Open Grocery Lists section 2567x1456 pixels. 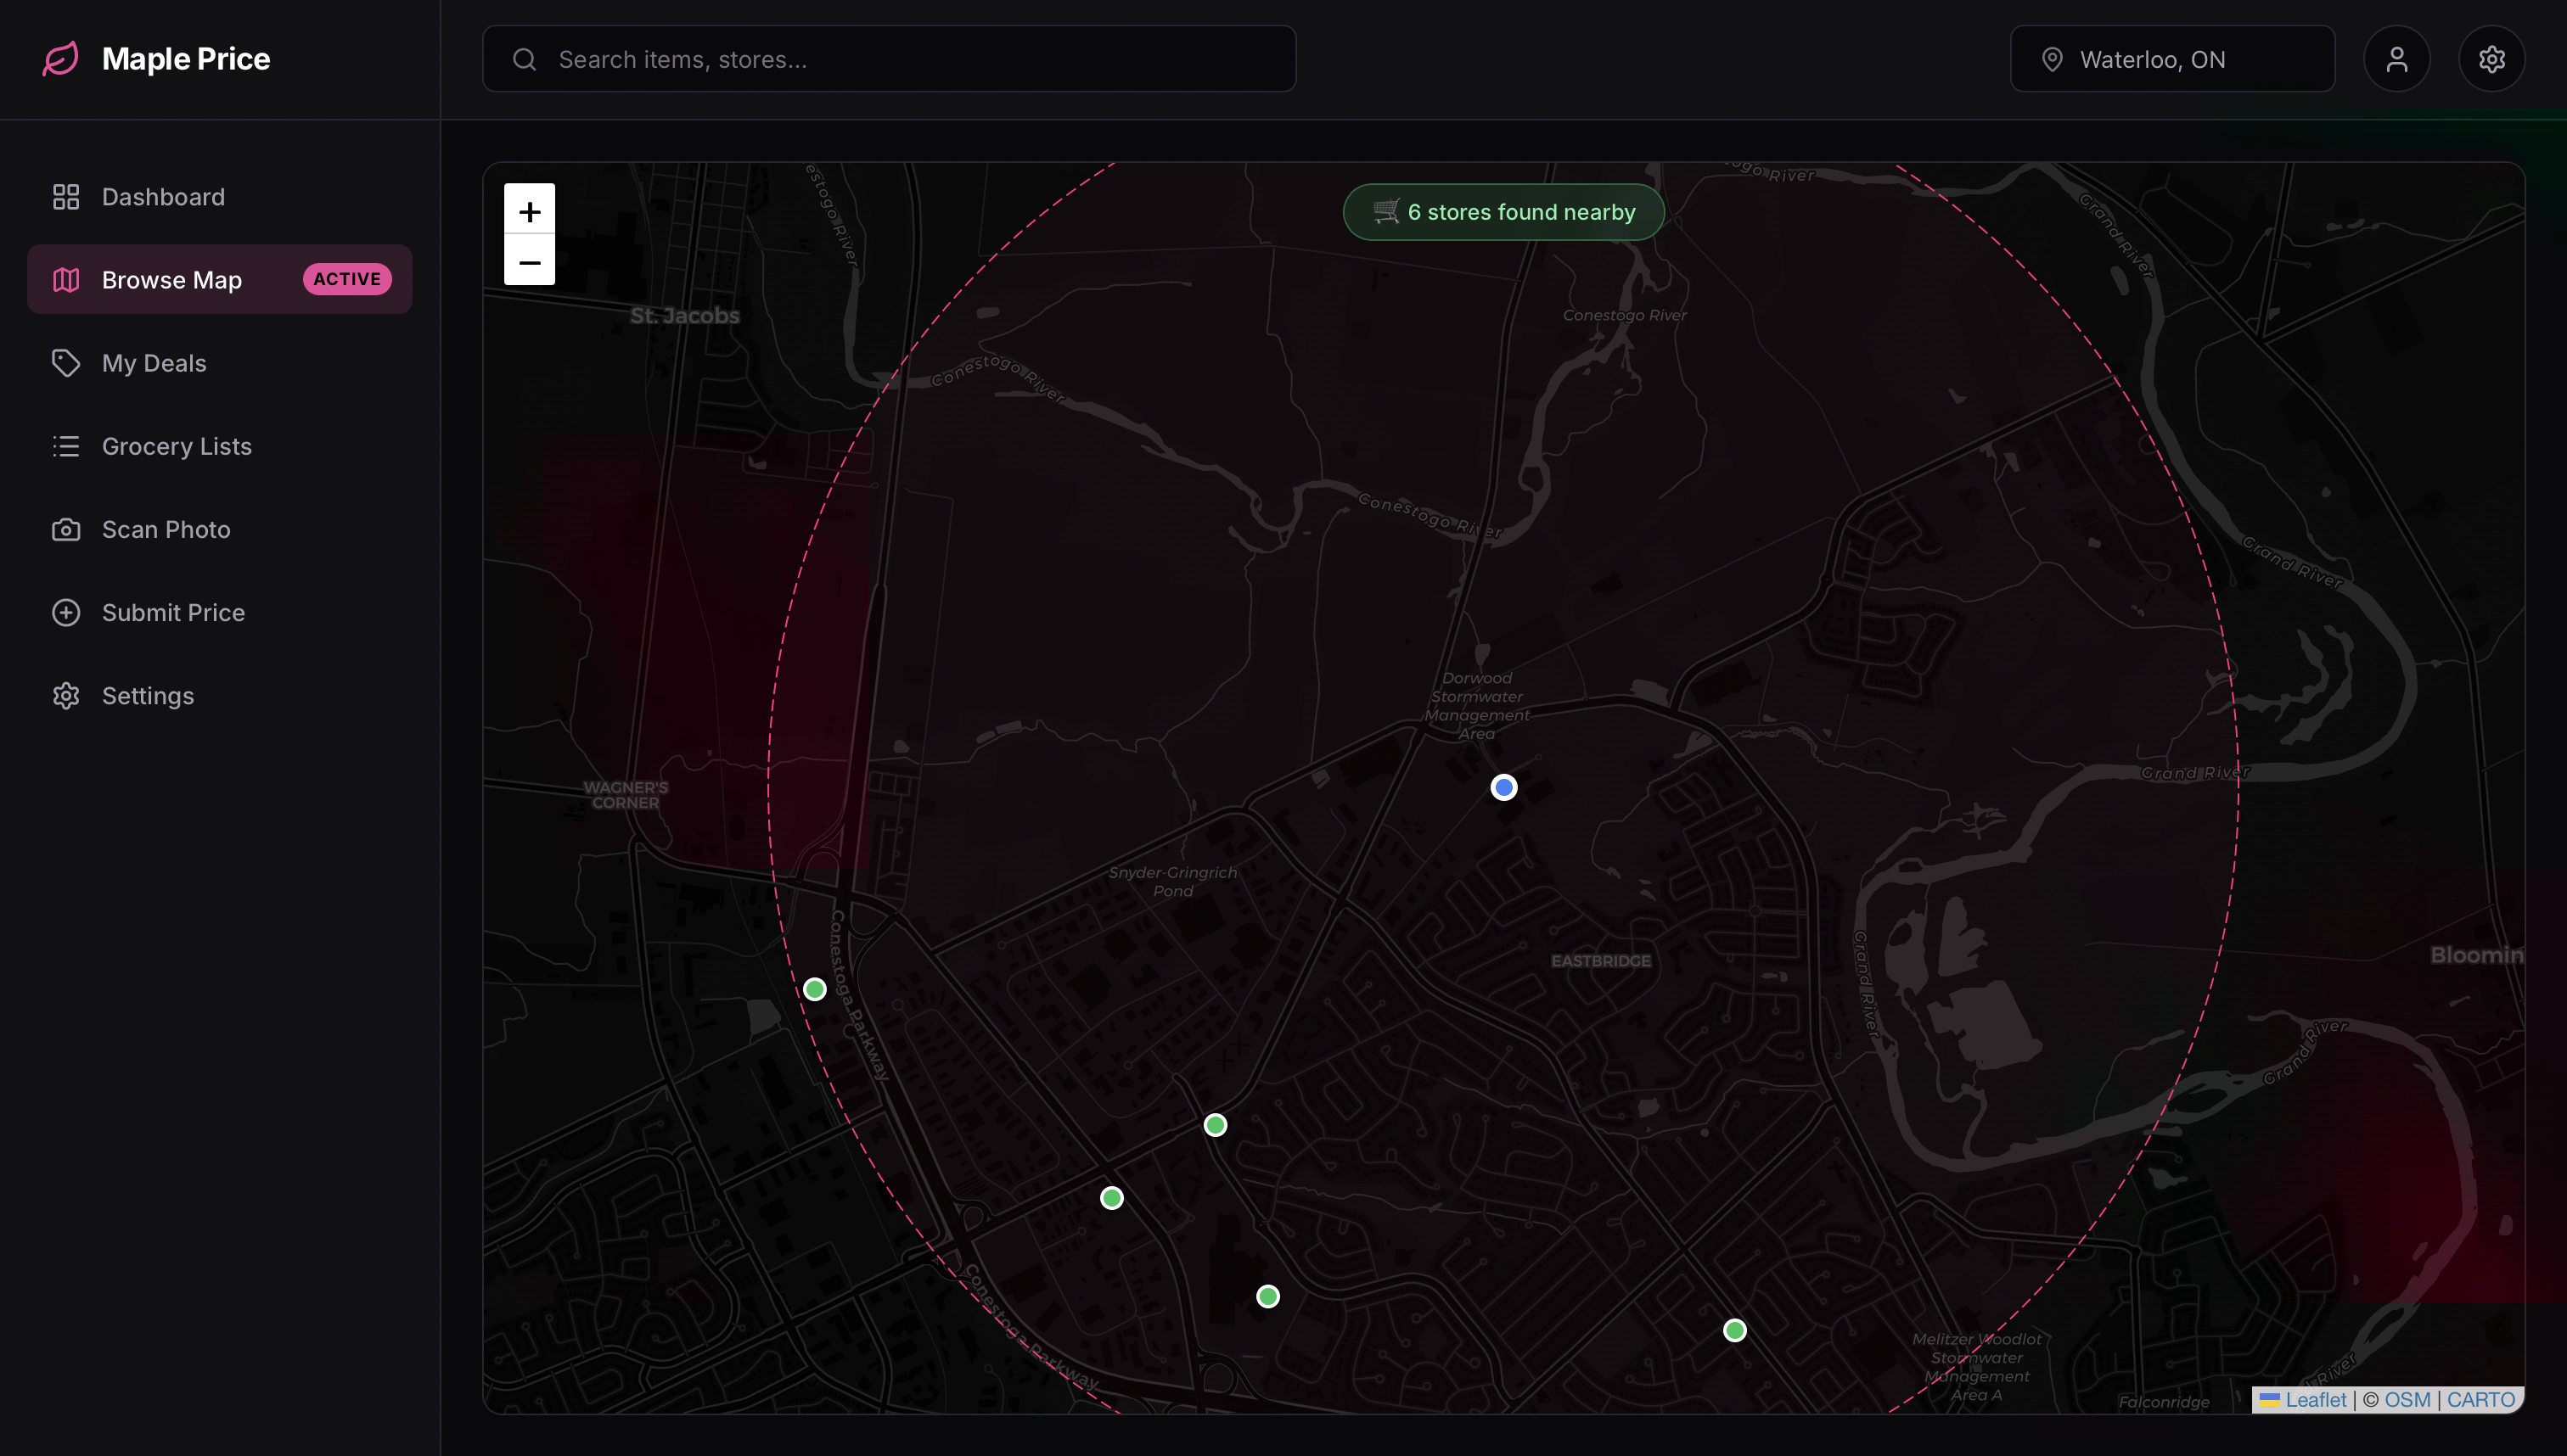coord(176,446)
